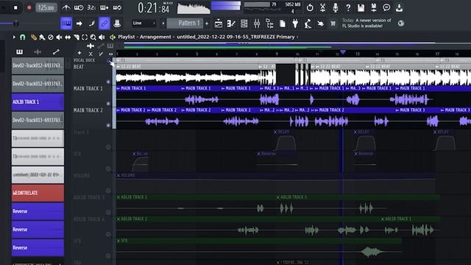
Task: Open the Line snap dropdown
Action: [x=144, y=23]
